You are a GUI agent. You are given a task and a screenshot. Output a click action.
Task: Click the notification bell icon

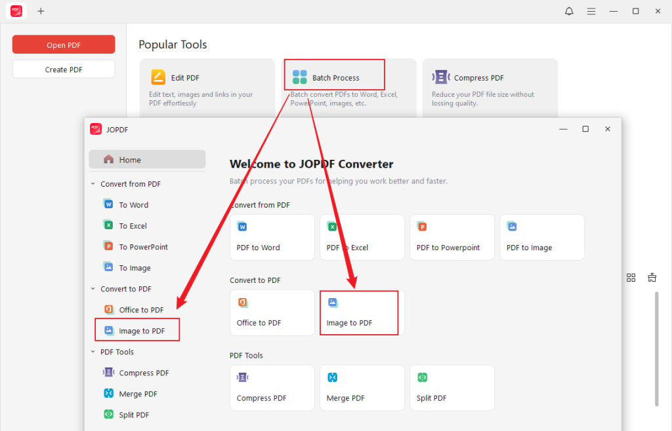tap(569, 10)
